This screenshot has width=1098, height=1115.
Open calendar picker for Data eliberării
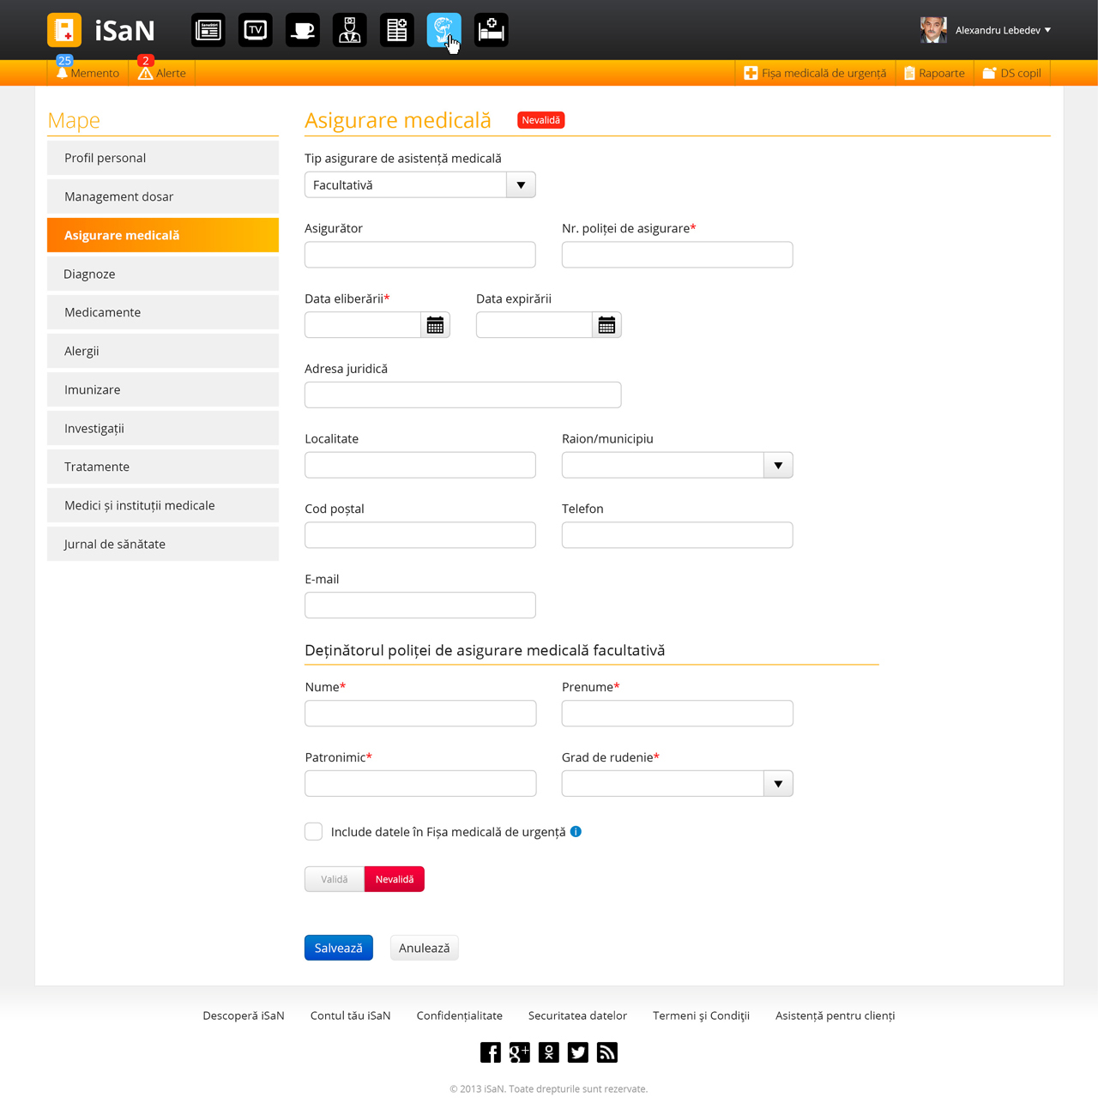435,325
